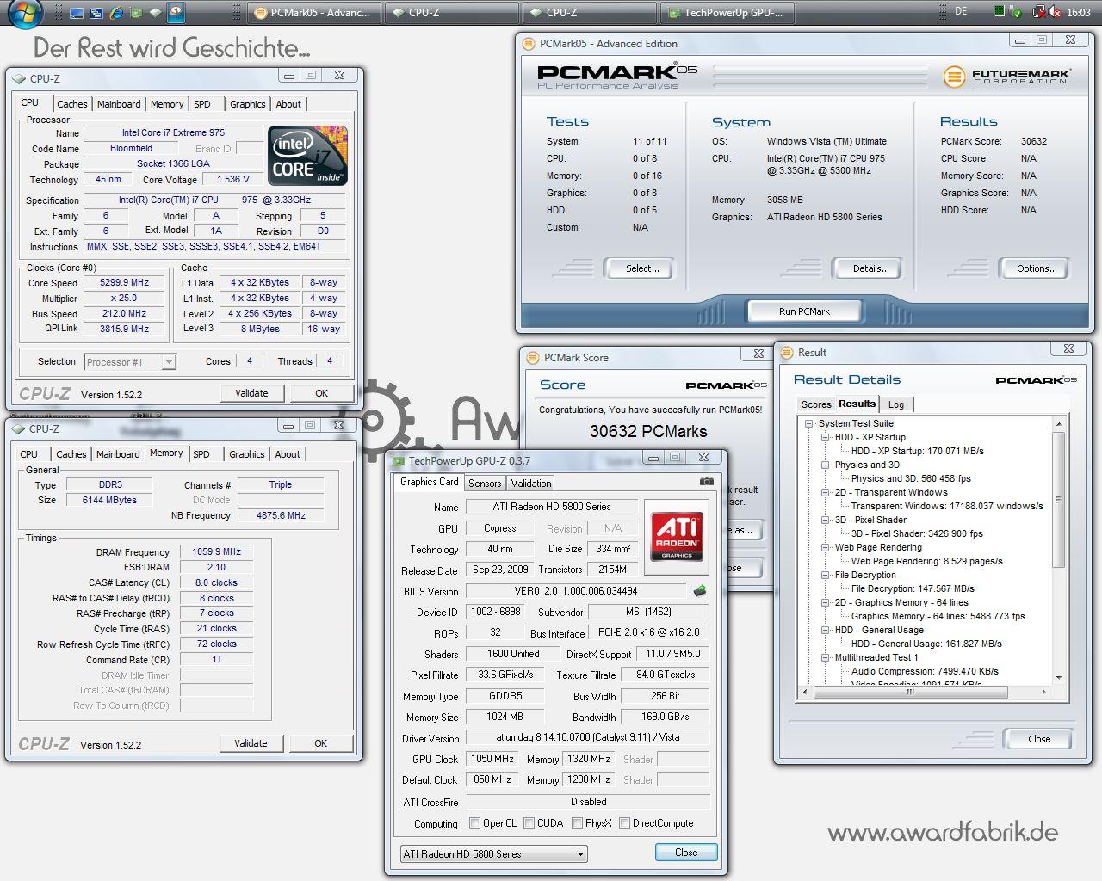Viewport: 1102px width, 881px height.
Task: Collapse the Physics and 3D node
Action: [825, 465]
